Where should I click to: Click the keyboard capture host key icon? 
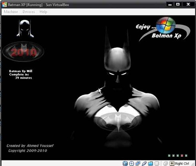tap(172, 164)
